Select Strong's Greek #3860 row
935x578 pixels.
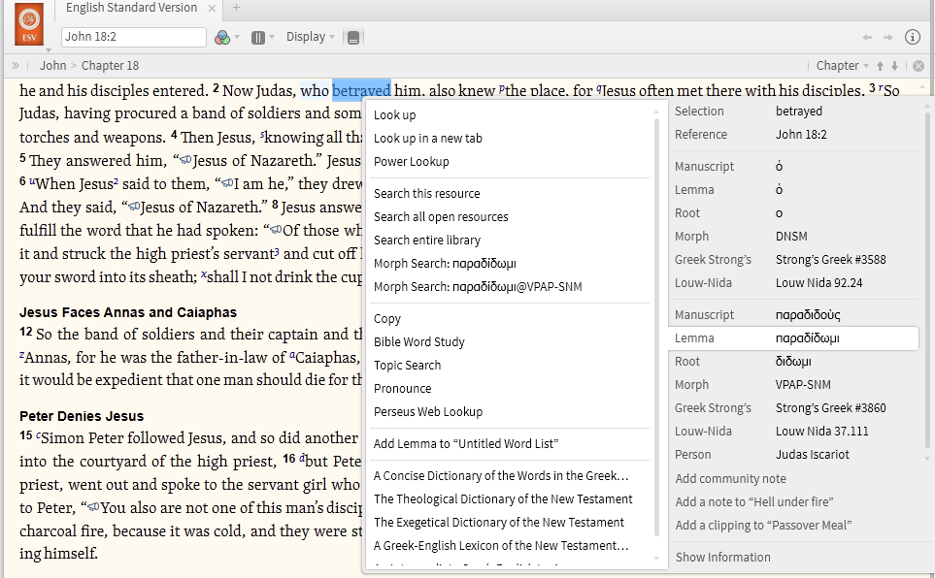[x=795, y=408]
